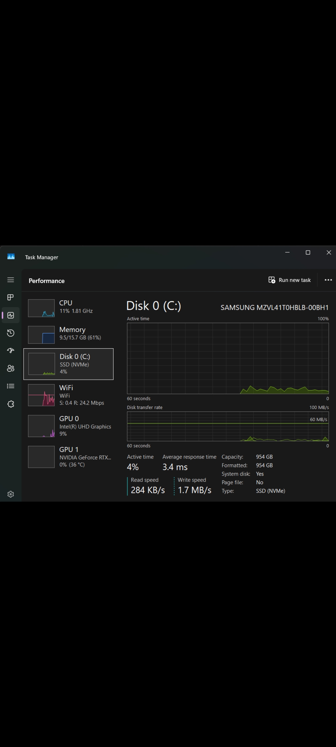Click the Performance page title

pyautogui.click(x=47, y=281)
